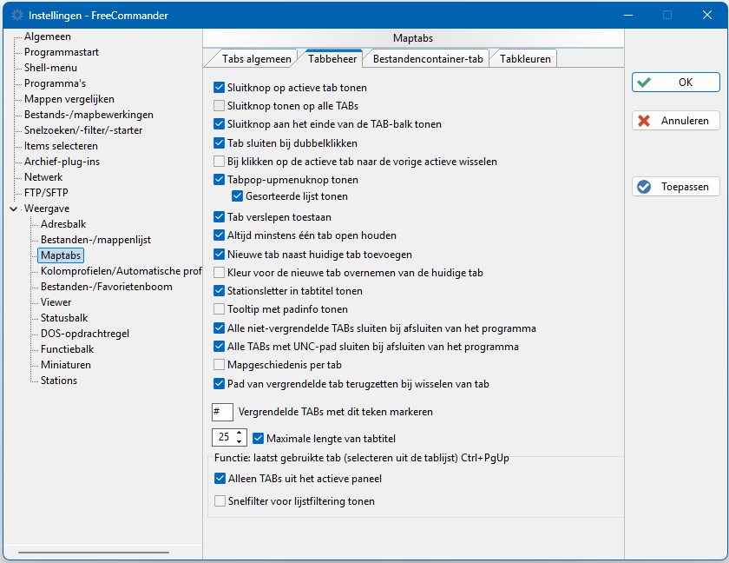Open the 'Tabkleuren' tab
Screen dimensions: 729x563
coord(525,59)
